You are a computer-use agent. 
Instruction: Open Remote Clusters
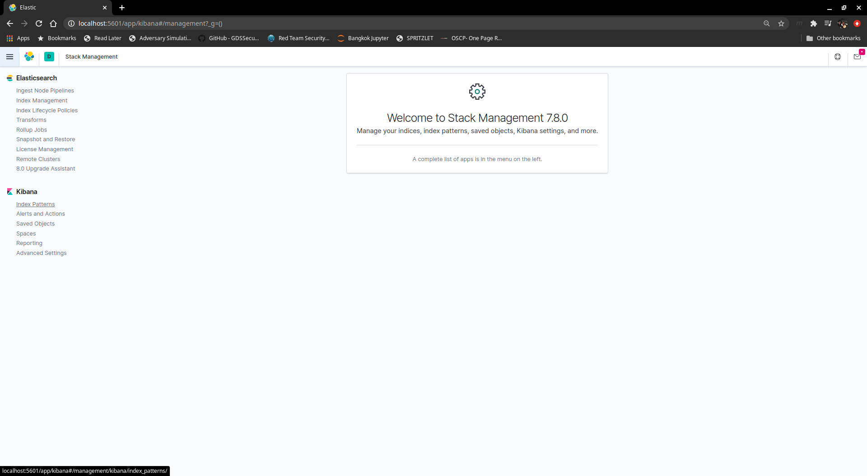38,159
